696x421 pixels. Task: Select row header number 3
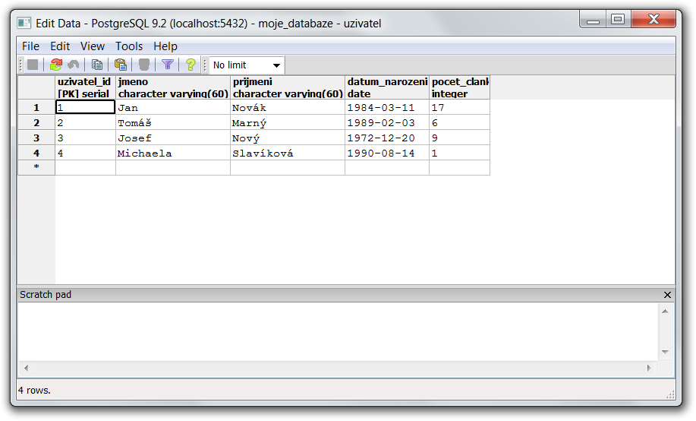coord(36,138)
